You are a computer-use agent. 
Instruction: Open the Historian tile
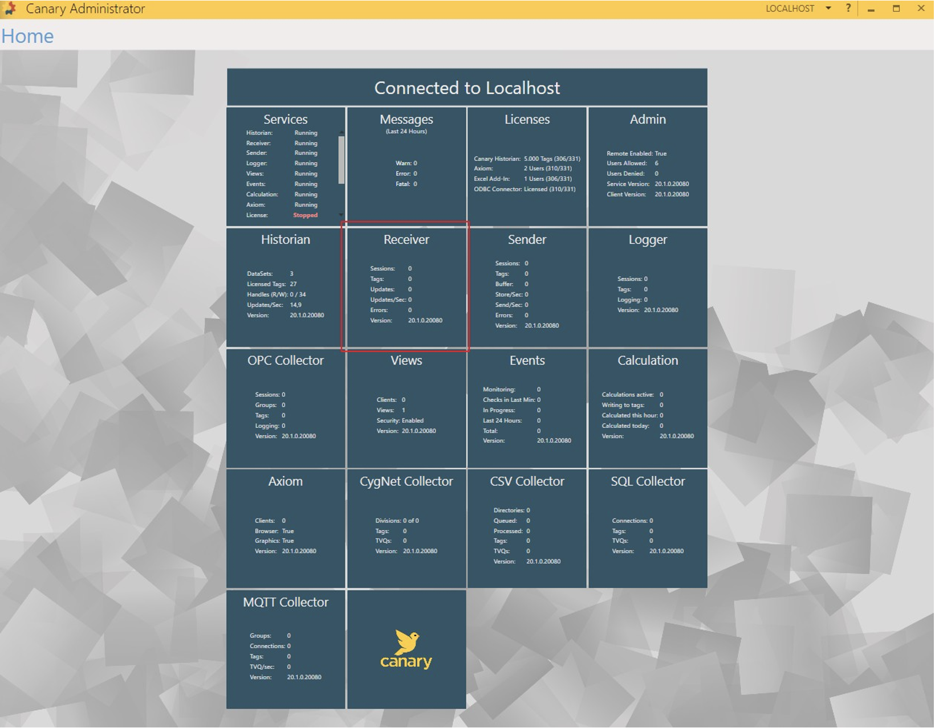pos(286,287)
